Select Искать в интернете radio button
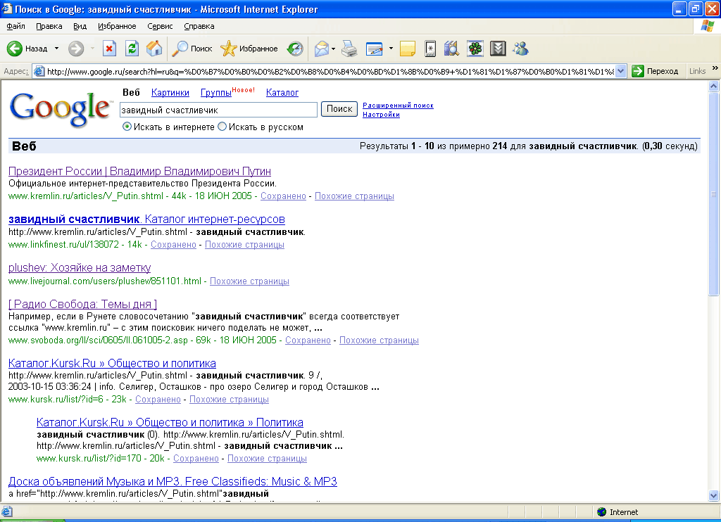Image resolution: width=721 pixels, height=522 pixels. click(x=127, y=127)
